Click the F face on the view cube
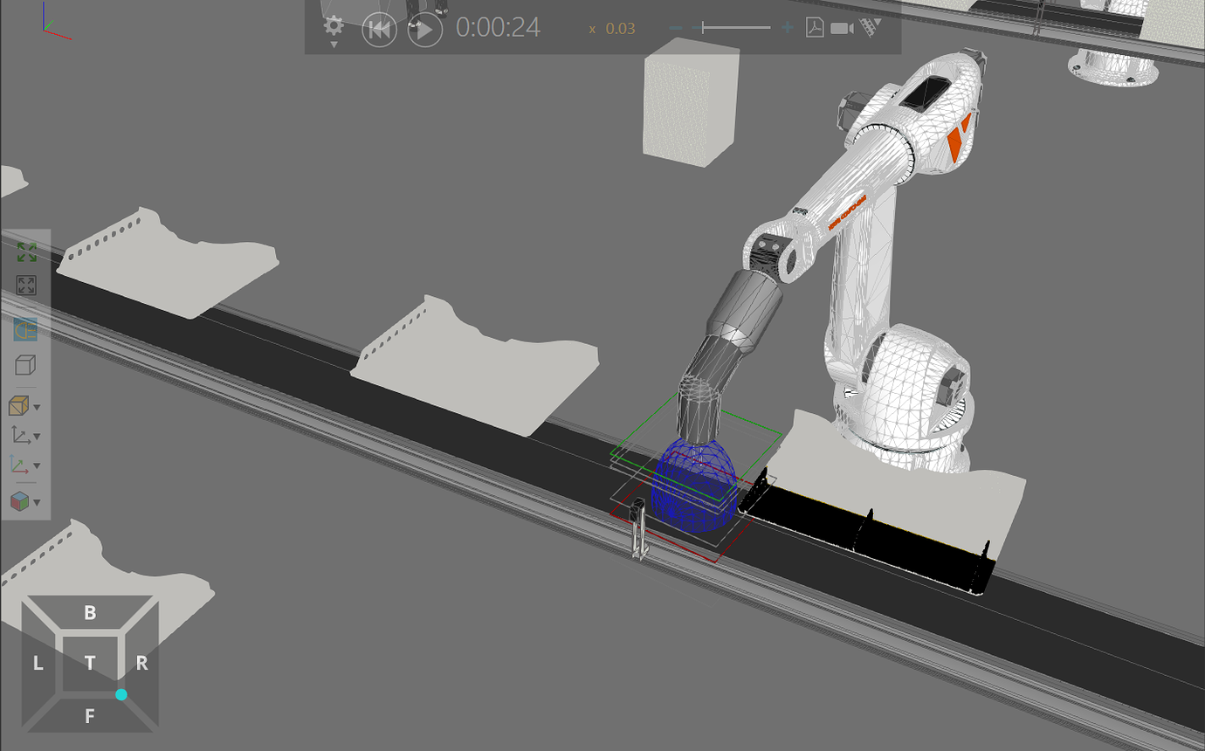Screen dimensions: 1205x751 (x=88, y=717)
